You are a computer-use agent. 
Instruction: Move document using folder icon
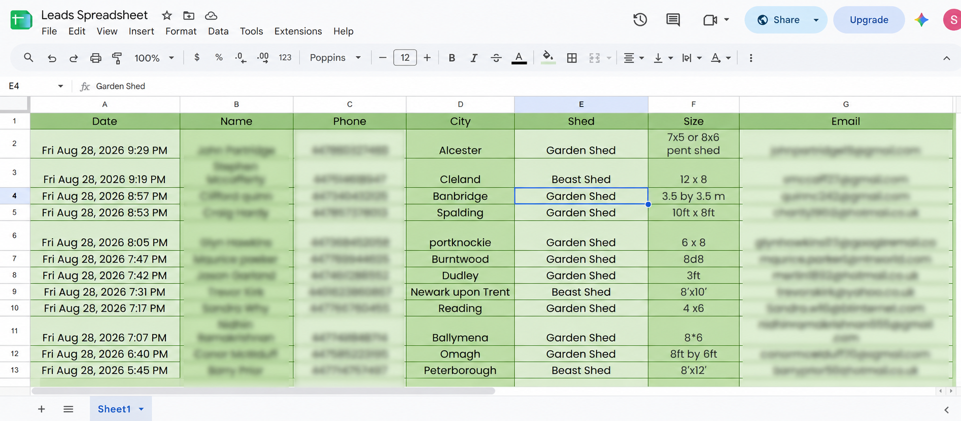pyautogui.click(x=189, y=15)
